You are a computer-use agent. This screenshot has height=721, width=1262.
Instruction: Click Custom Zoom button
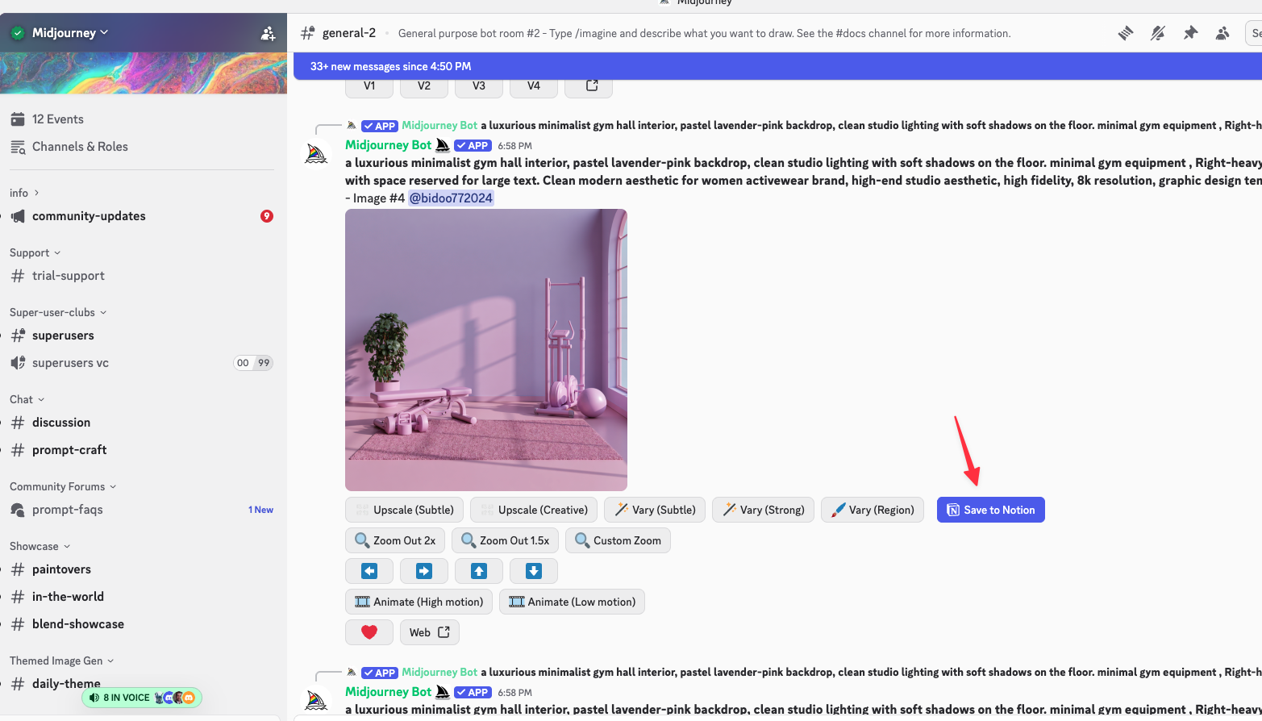pos(618,540)
